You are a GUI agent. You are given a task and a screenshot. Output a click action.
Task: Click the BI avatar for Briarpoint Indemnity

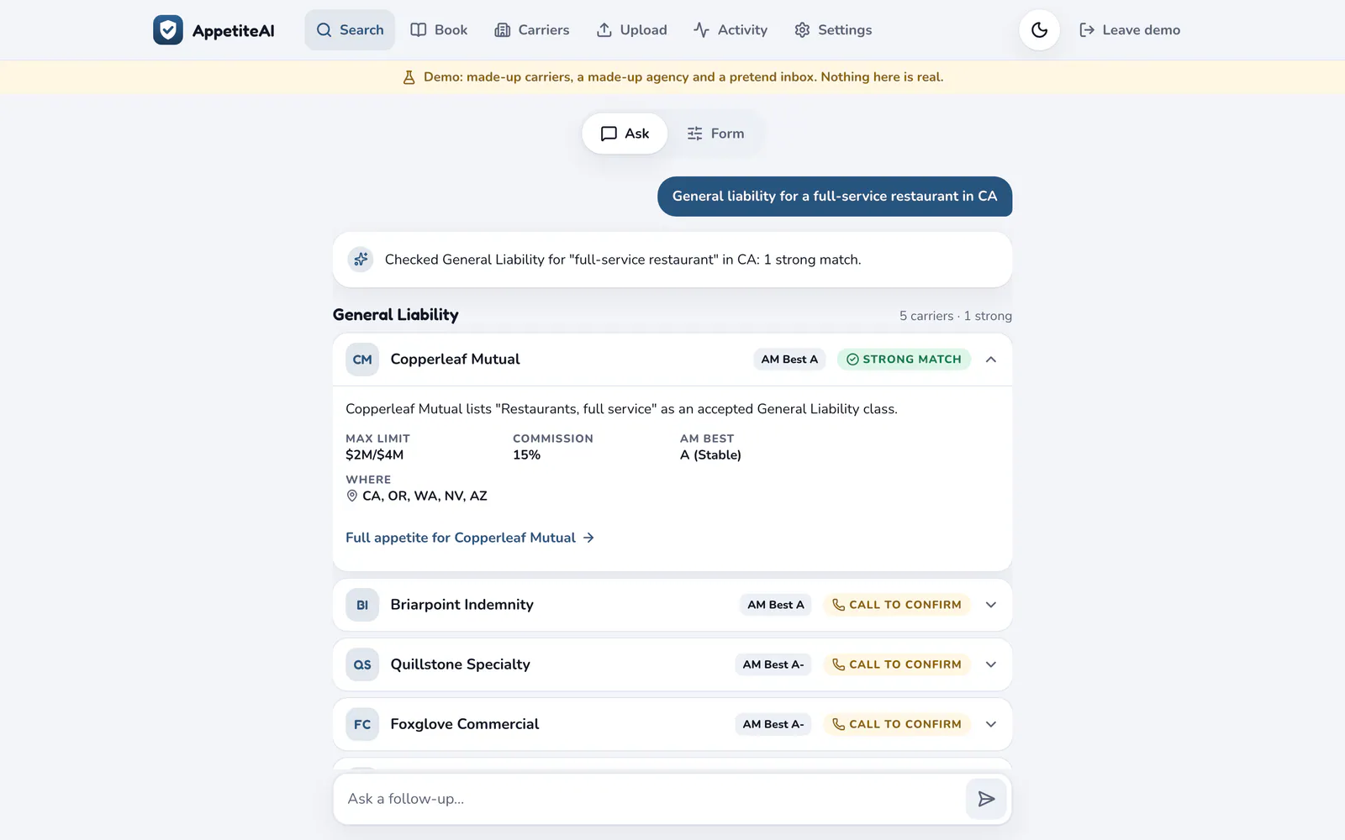[362, 605]
